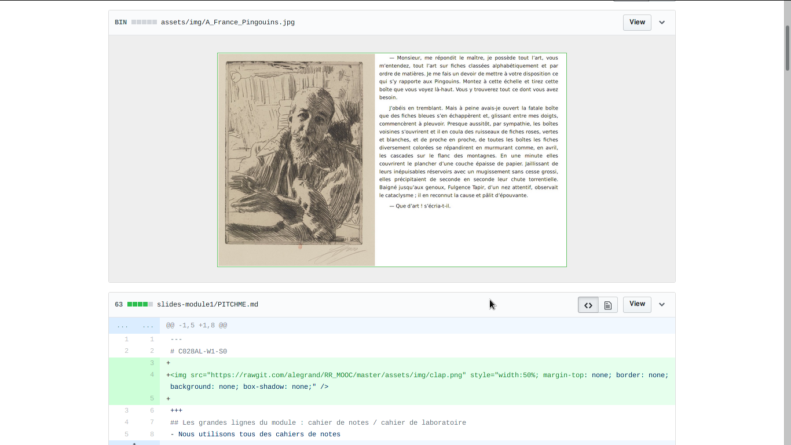Click the gray BIN diffstat blocks
Viewport: 791px width, 445px height.
coord(144,22)
